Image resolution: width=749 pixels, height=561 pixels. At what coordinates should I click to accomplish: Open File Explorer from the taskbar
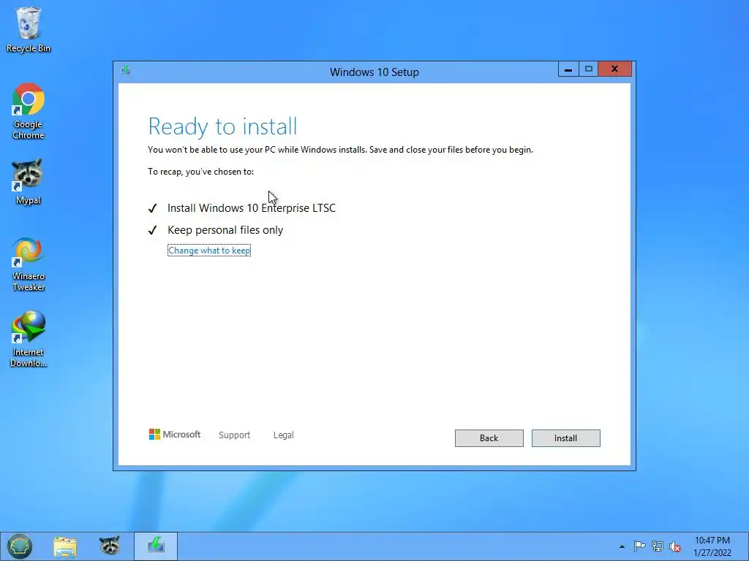click(65, 546)
